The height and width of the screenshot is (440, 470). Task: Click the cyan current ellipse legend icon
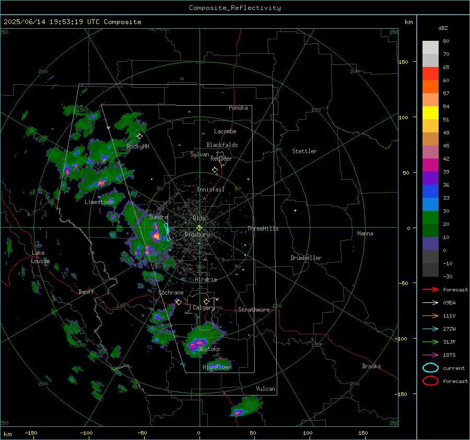[x=430, y=368]
